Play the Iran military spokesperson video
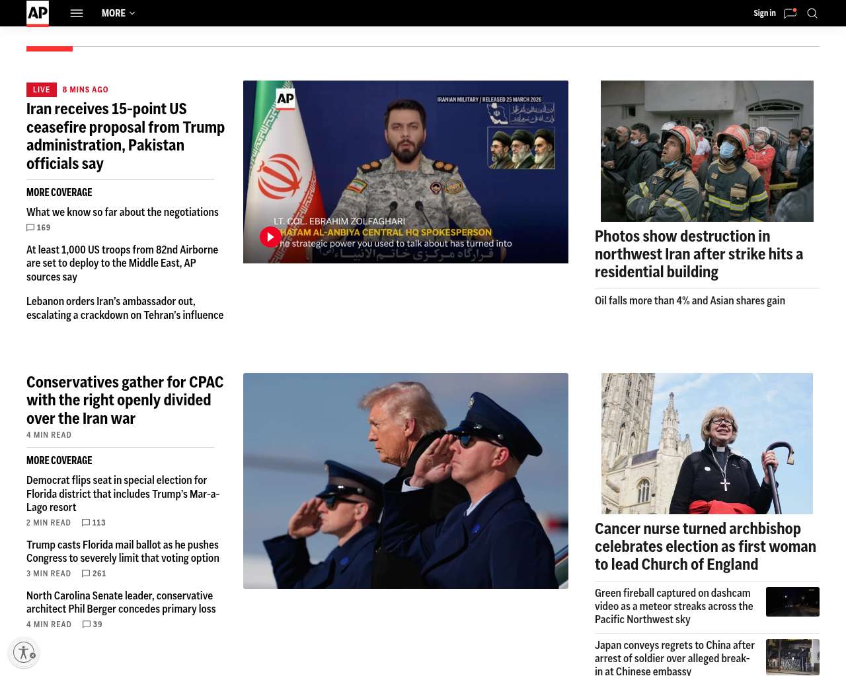The width and height of the screenshot is (846, 676). (x=270, y=237)
